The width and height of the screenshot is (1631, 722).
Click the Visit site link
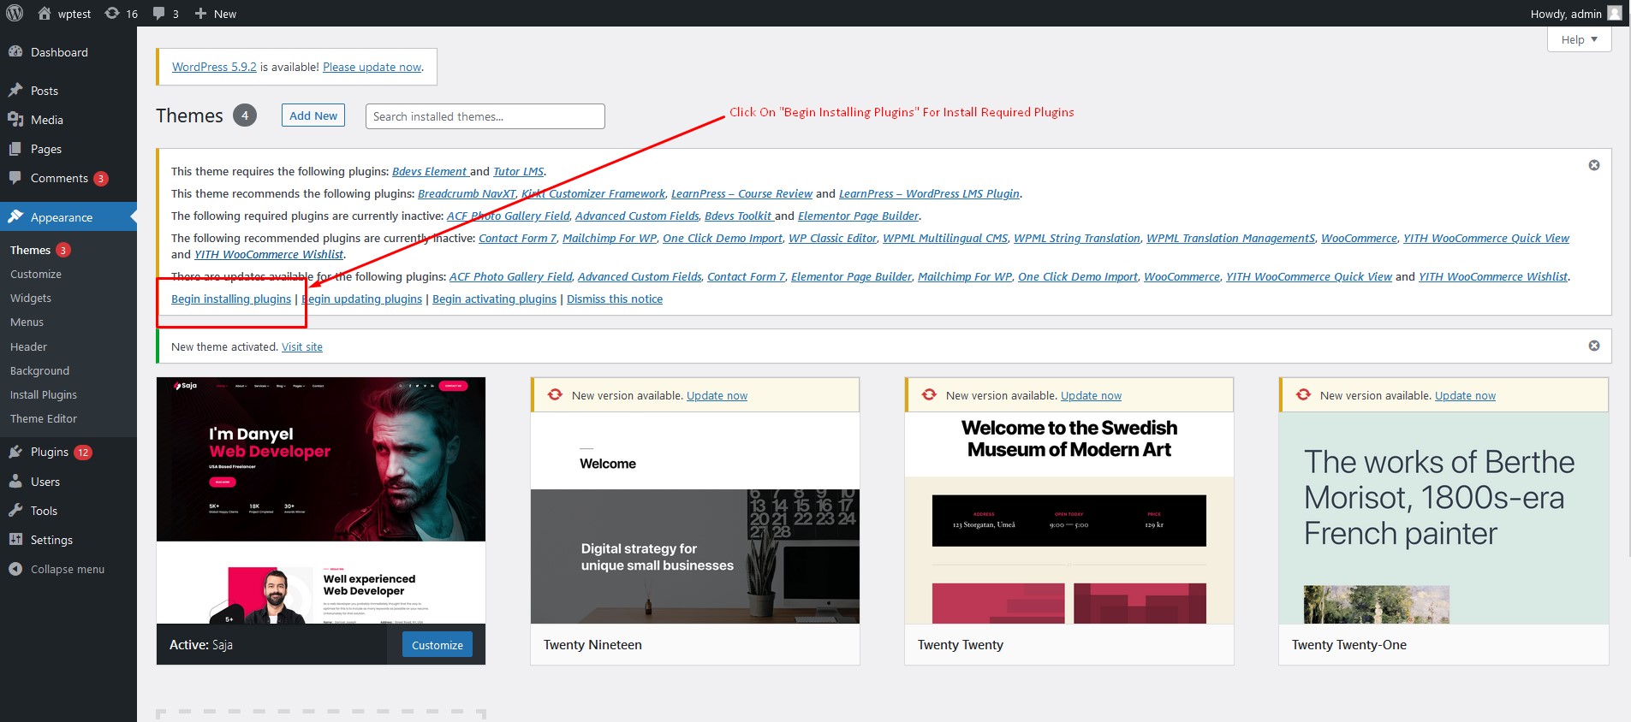tap(302, 346)
